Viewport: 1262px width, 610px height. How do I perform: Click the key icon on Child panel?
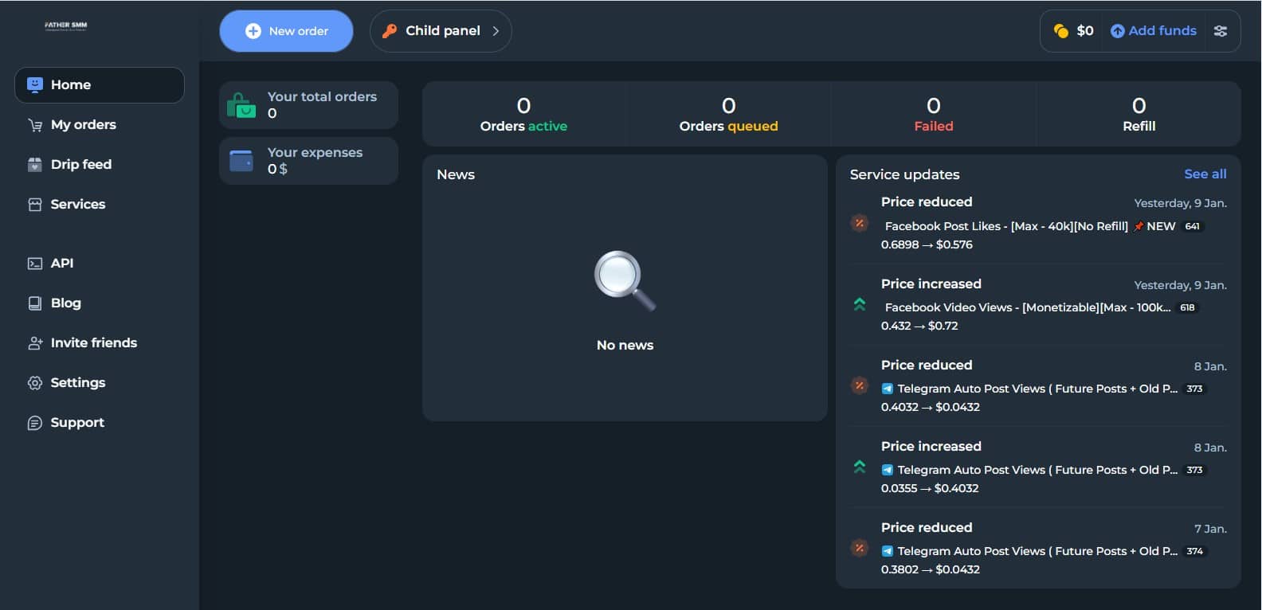[390, 31]
